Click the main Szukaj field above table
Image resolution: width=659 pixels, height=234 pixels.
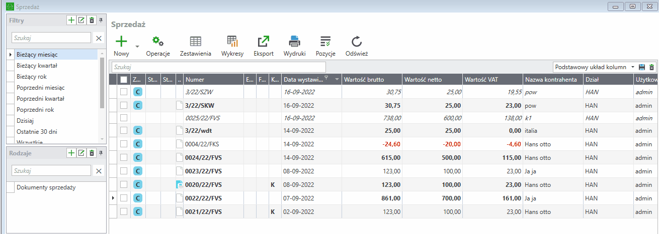[218, 67]
